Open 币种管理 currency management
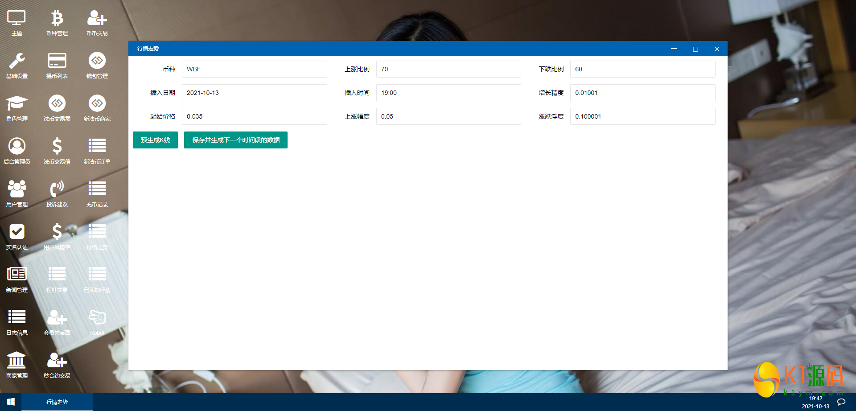Viewport: 856px width, 411px height. (x=57, y=23)
